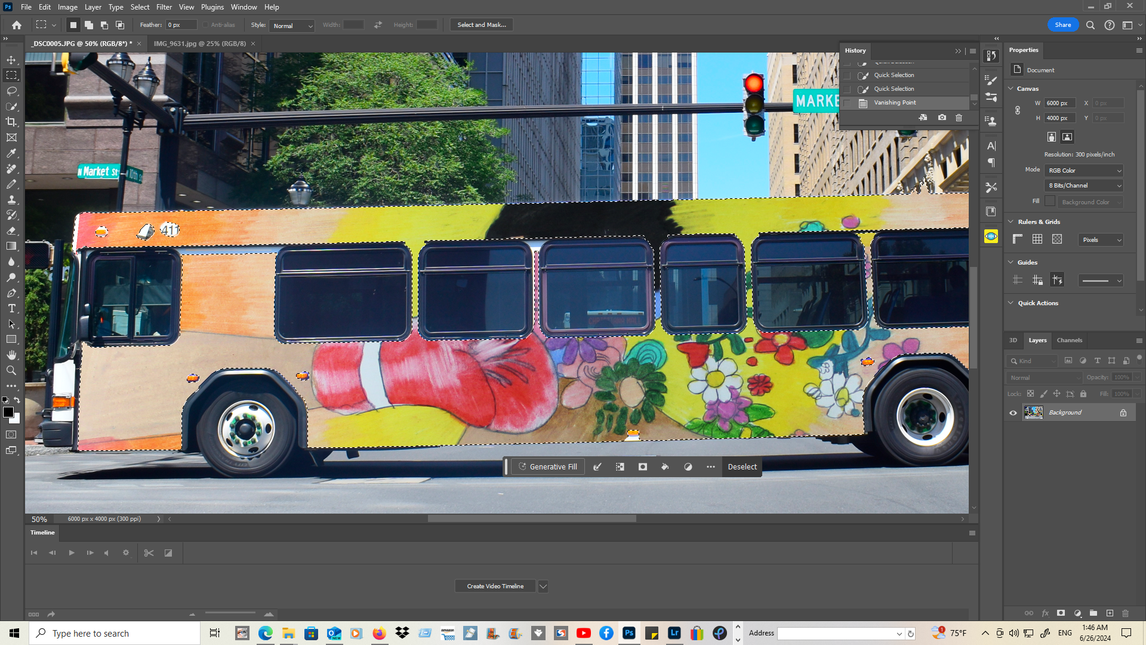The image size is (1146, 645).
Task: Toggle link width and height in Properties
Action: pos(1018,110)
